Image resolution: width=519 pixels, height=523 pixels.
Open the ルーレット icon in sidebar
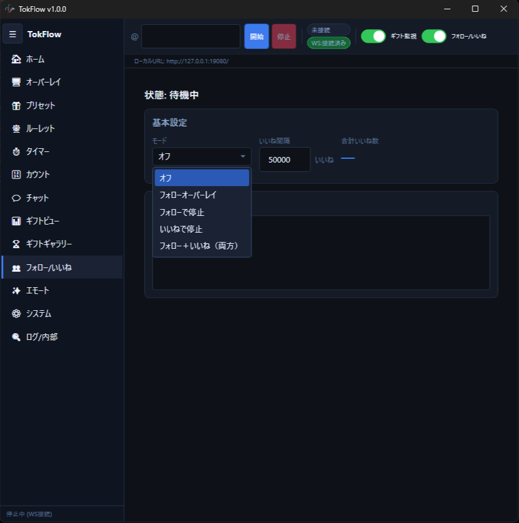16,128
